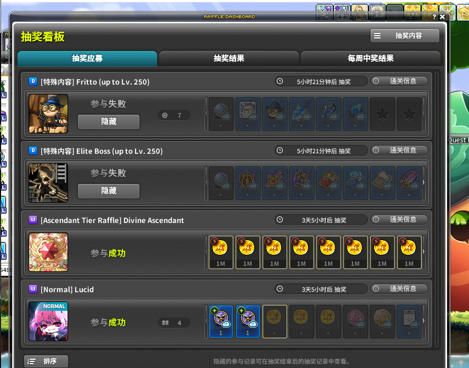469x368 pixels.
Task: Click 通关信息 for Divine Ascendant raffle
Action: (400, 220)
